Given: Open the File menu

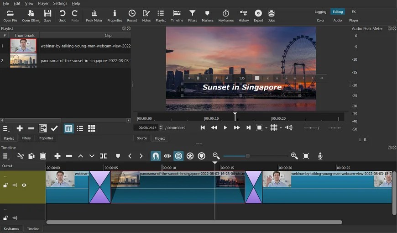Looking at the screenshot, I should [6, 3].
